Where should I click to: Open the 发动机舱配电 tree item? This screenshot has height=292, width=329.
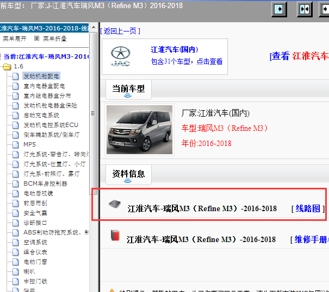coord(41,76)
